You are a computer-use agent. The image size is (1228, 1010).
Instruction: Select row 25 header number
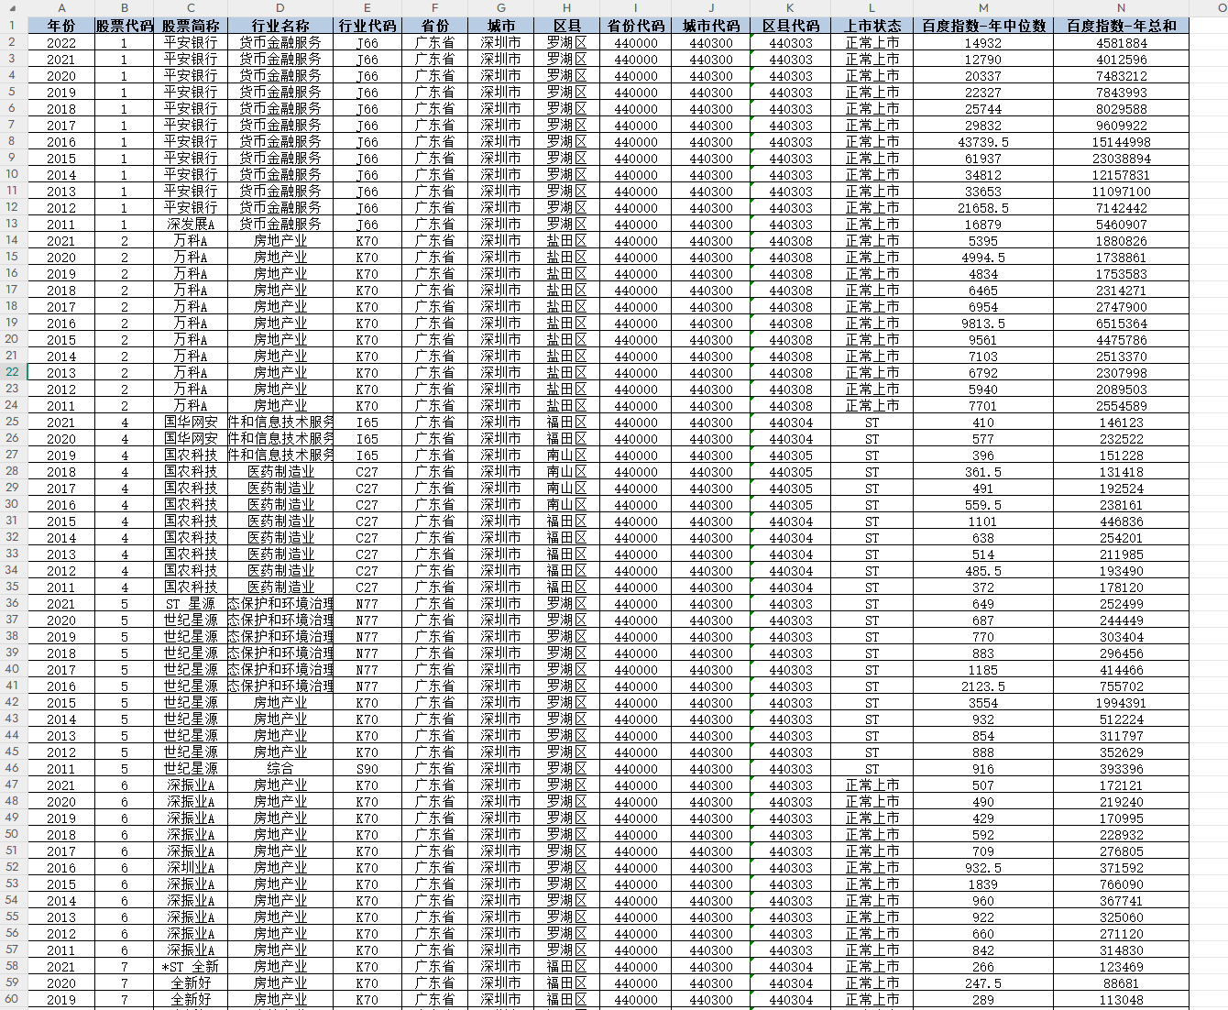pos(13,422)
